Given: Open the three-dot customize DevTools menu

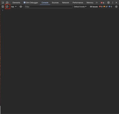Looking at the screenshot, I should click(x=113, y=3).
